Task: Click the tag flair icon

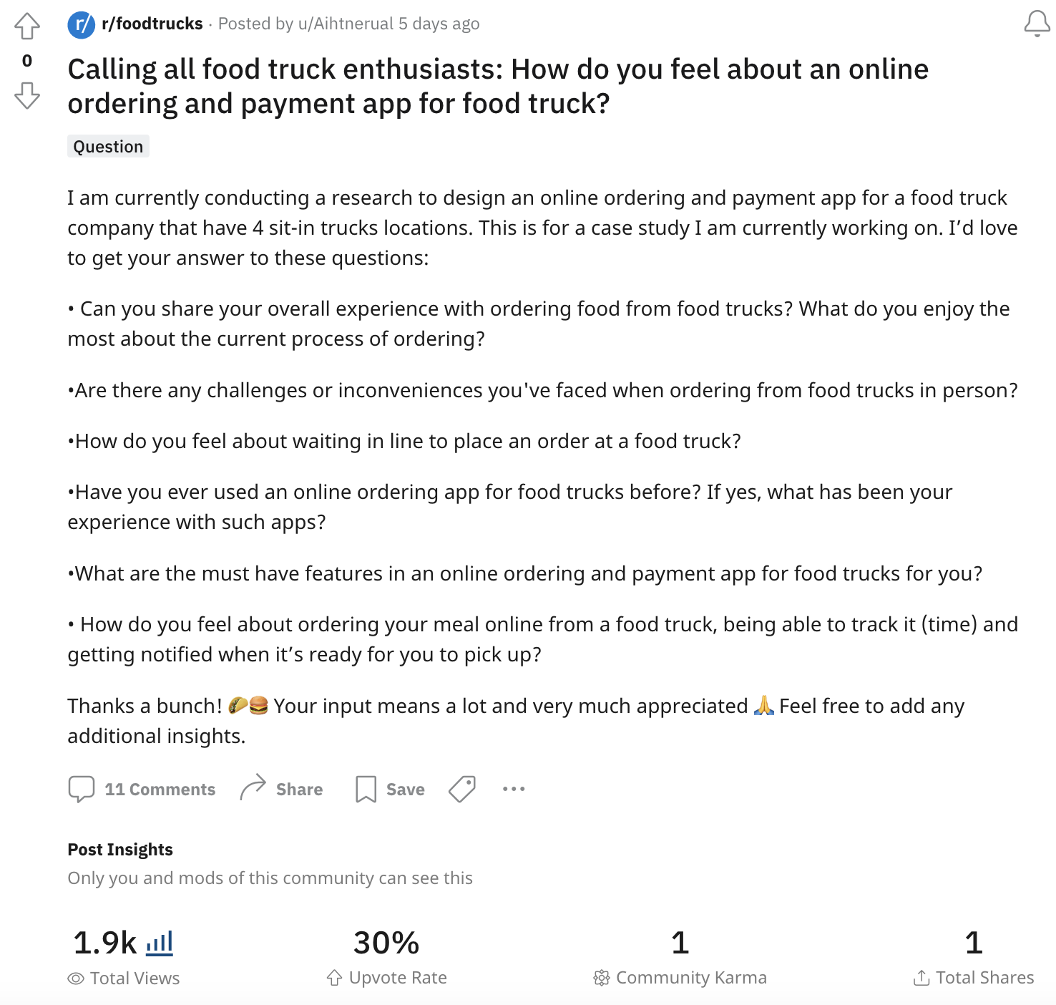Action: coord(462,789)
